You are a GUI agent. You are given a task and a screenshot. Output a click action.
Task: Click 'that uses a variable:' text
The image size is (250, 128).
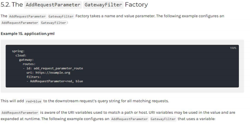(197, 119)
